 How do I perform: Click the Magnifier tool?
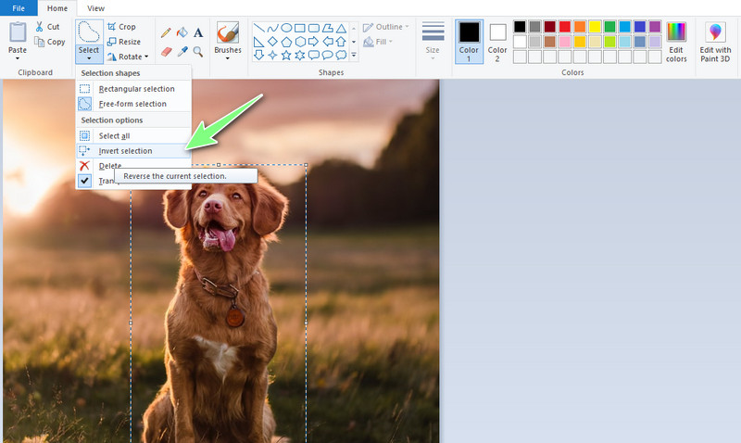coord(198,51)
